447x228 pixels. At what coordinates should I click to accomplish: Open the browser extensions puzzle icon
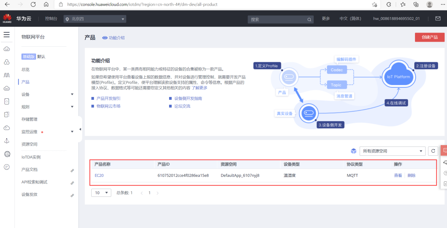[389, 5]
